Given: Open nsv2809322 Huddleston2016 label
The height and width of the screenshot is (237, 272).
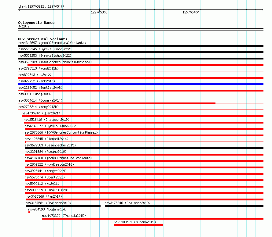Looking at the screenshot, I should point(49,164).
